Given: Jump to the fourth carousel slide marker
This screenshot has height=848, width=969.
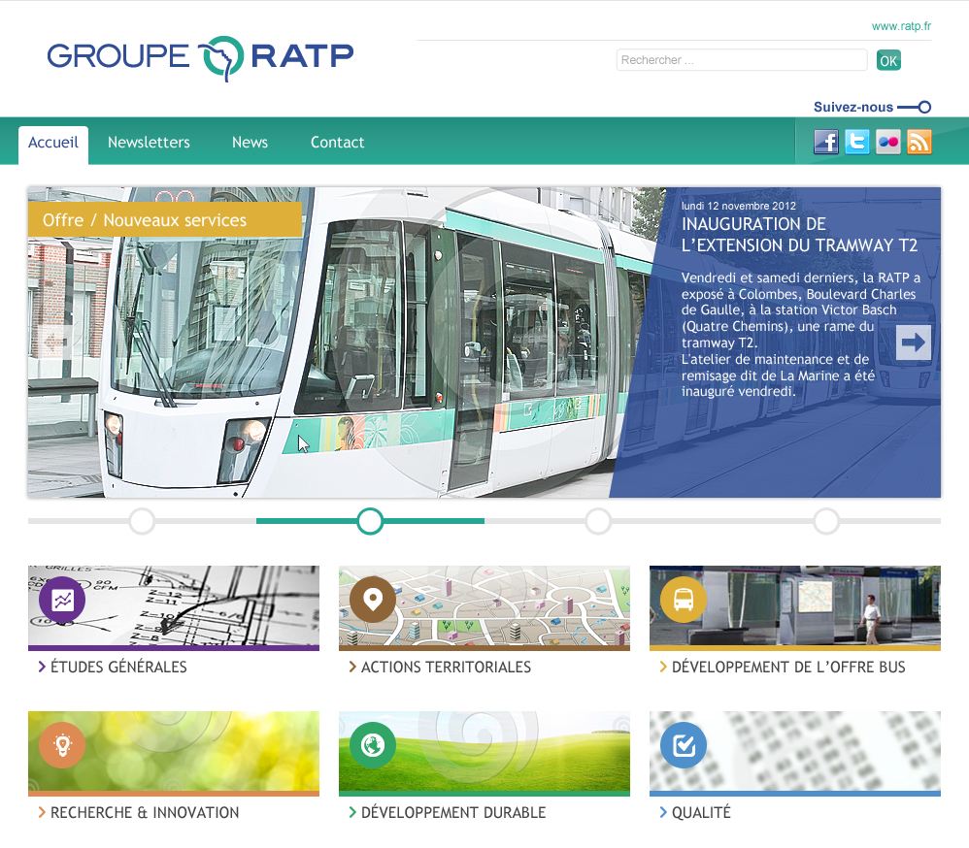Looking at the screenshot, I should 826,521.
